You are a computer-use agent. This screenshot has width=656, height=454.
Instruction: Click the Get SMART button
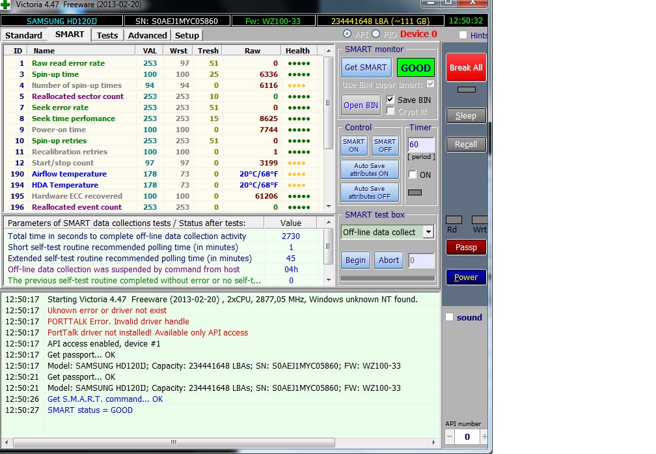point(365,68)
